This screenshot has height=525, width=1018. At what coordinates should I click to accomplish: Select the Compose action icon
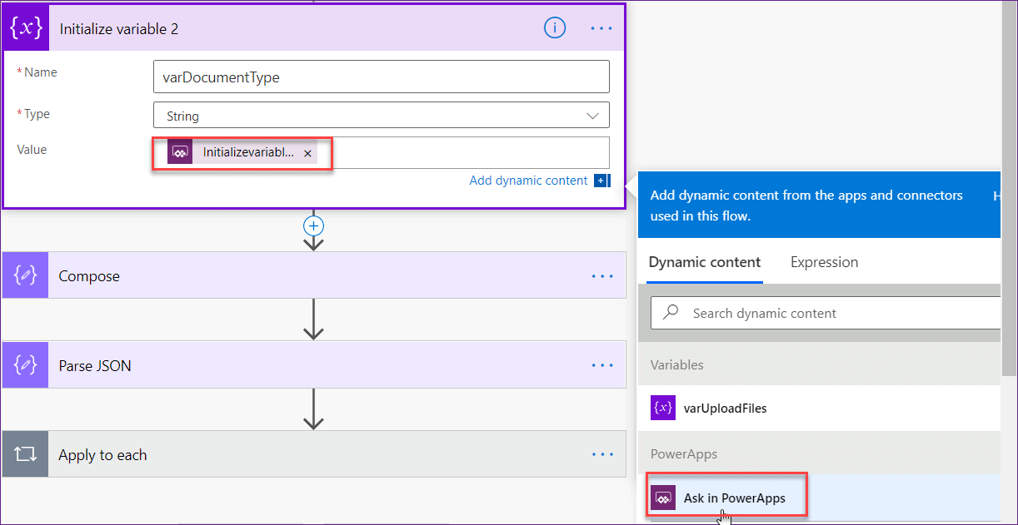(26, 275)
